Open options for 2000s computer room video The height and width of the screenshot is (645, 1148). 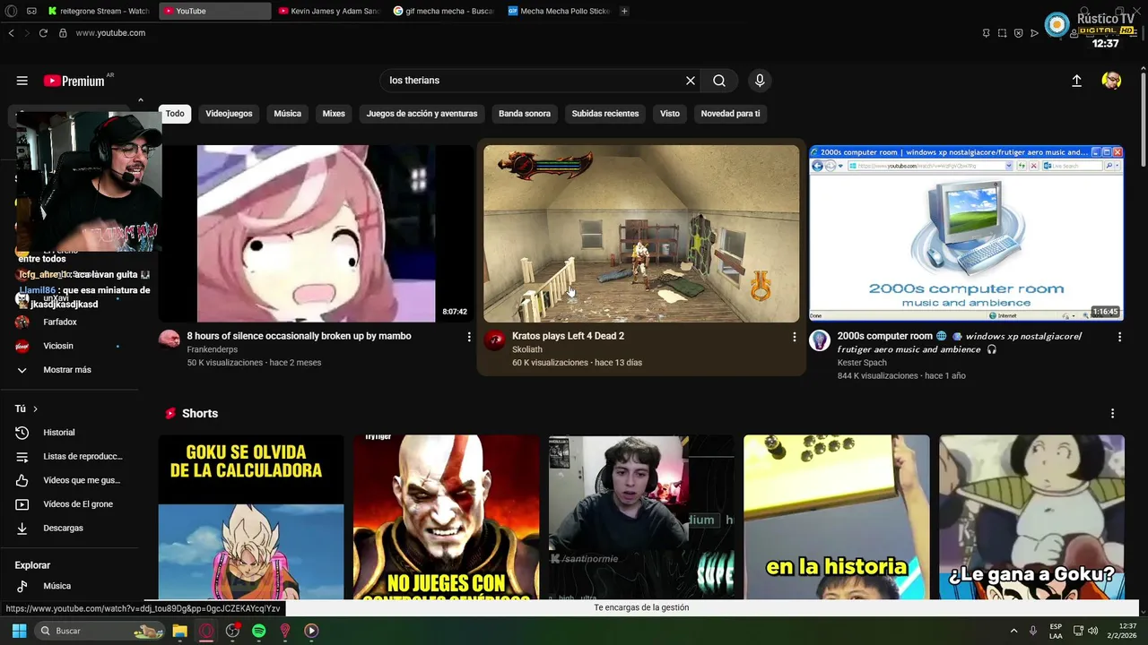(x=1119, y=337)
